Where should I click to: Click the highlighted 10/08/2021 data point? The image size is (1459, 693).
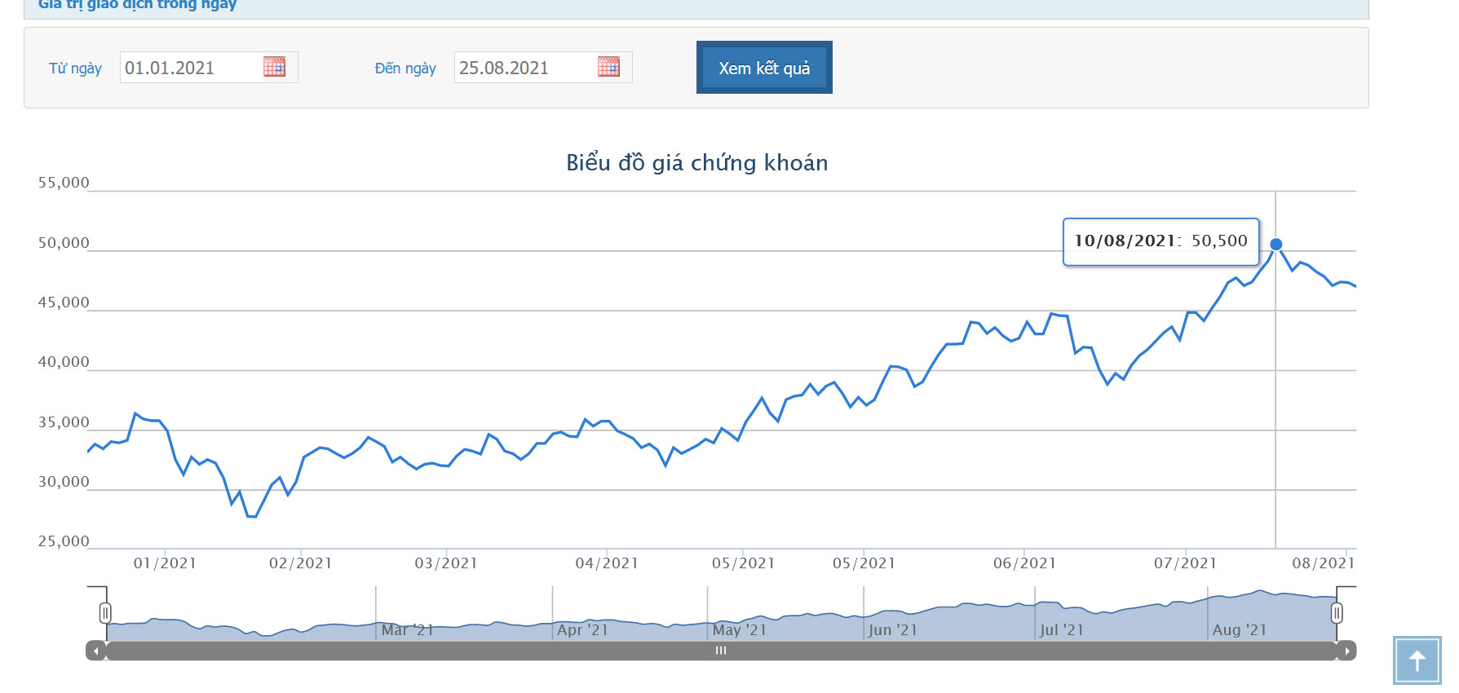(x=1276, y=245)
